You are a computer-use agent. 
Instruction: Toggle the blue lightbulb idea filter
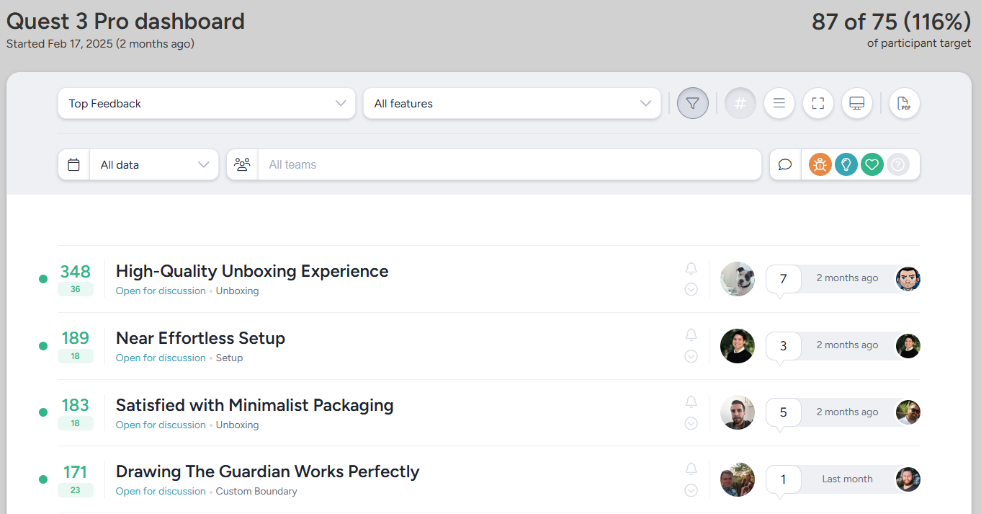[846, 164]
